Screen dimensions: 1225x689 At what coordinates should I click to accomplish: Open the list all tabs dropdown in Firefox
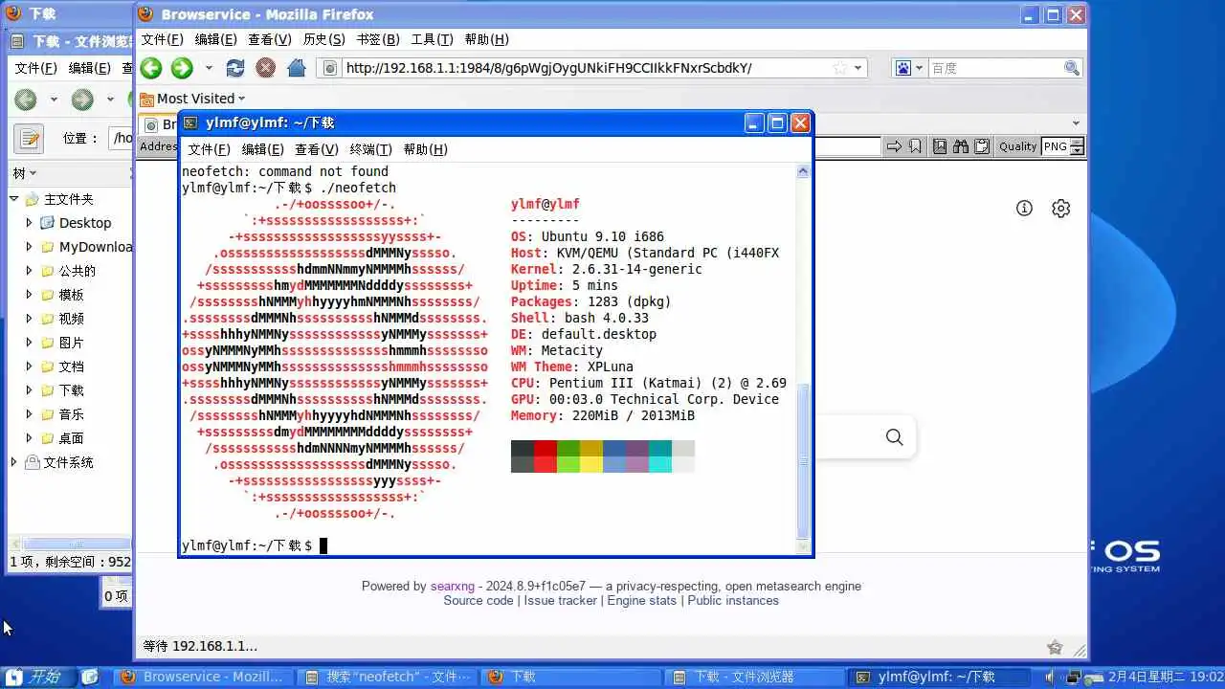[x=1076, y=123]
